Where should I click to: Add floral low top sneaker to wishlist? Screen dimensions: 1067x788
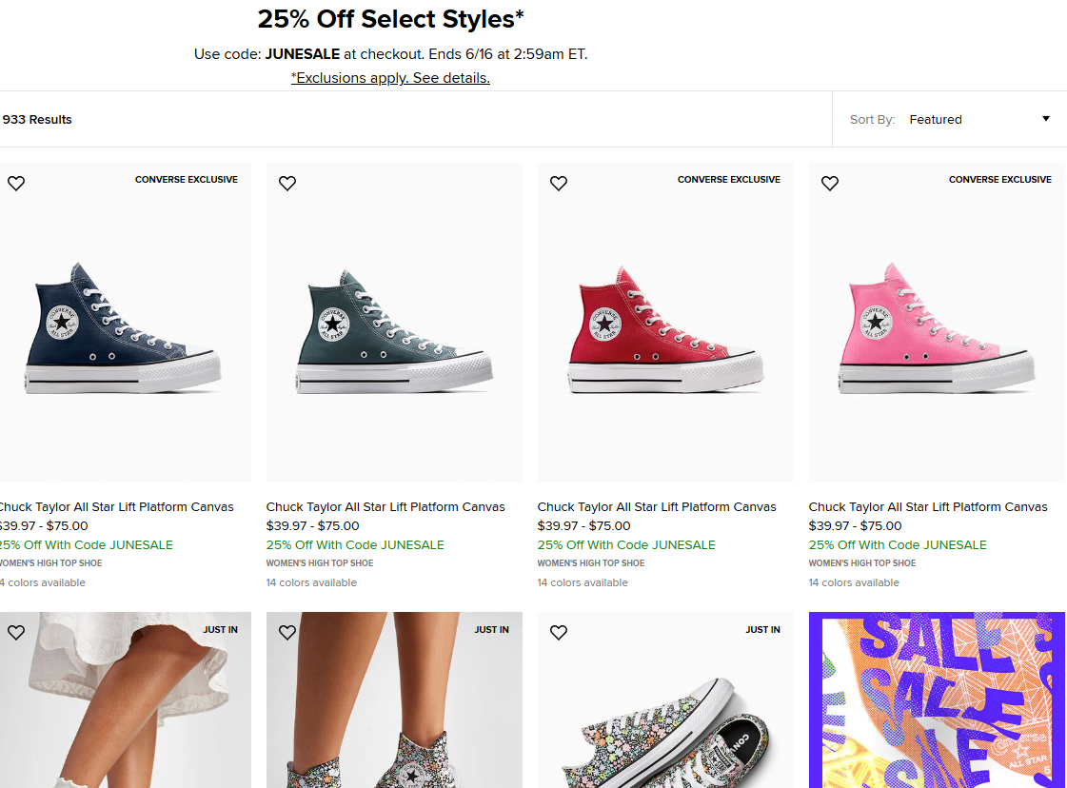point(559,633)
